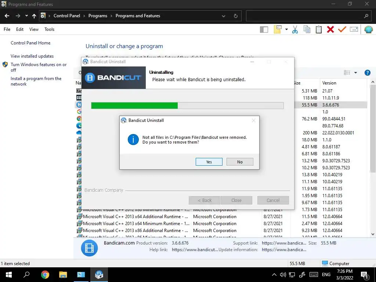
Task: Click the uninstall progress bar
Action: click(x=187, y=105)
